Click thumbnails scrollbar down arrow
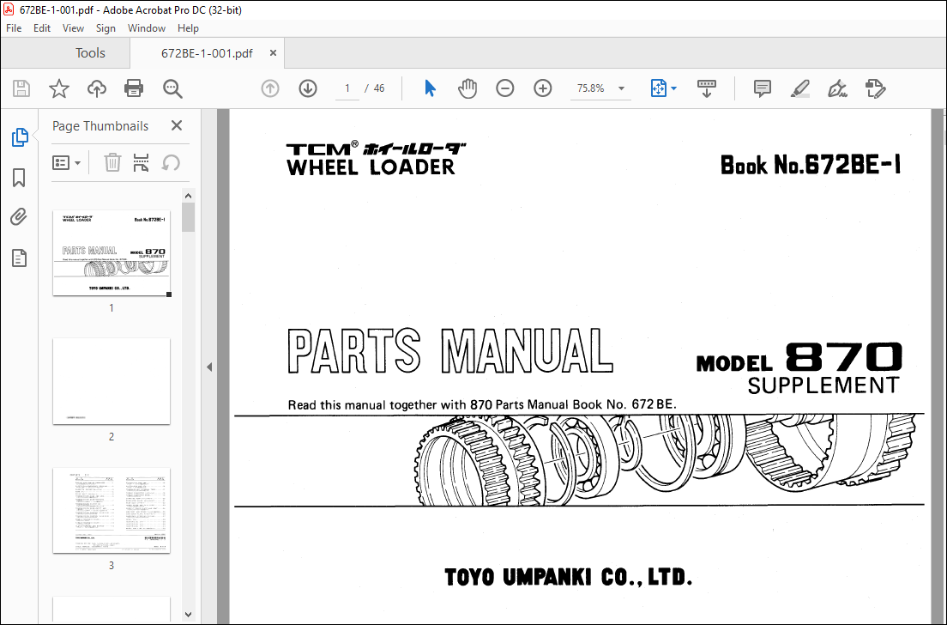947x625 pixels. click(x=189, y=615)
